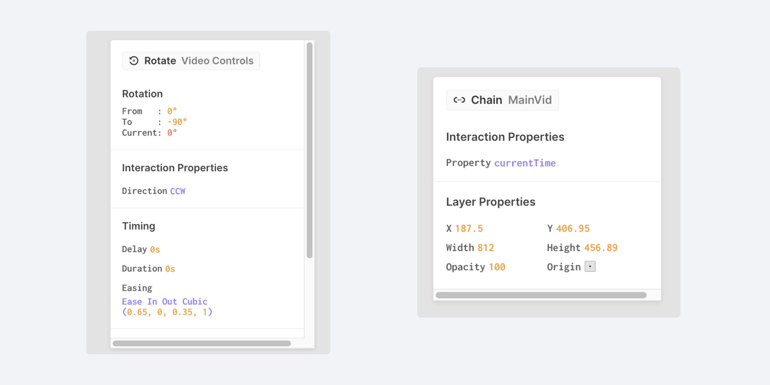770x385 pixels.
Task: Toggle the currentTime interaction property
Action: [525, 163]
